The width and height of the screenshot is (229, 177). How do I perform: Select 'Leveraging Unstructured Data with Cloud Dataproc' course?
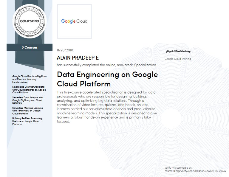tap(29, 90)
